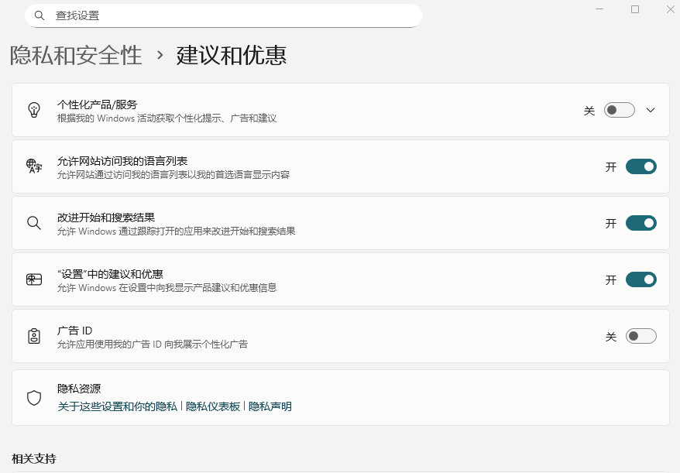Click the breadcrumb arrow separator
The height and width of the screenshot is (473, 680).
(160, 55)
